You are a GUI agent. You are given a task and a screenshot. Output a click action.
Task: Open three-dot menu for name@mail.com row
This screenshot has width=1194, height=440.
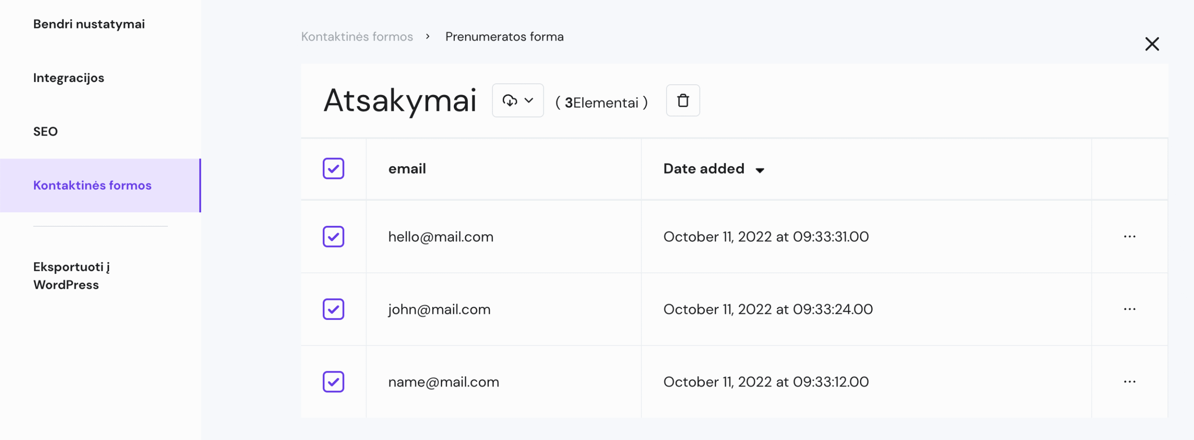(x=1130, y=382)
